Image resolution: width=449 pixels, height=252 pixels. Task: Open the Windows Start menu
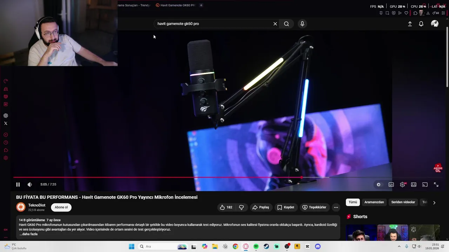pos(132,246)
